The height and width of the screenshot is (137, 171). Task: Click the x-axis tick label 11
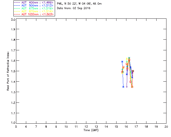click(76, 127)
